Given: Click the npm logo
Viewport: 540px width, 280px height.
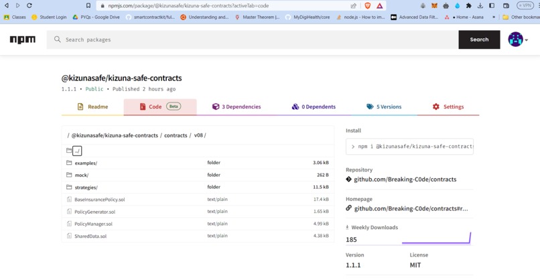Looking at the screenshot, I should coord(22,40).
